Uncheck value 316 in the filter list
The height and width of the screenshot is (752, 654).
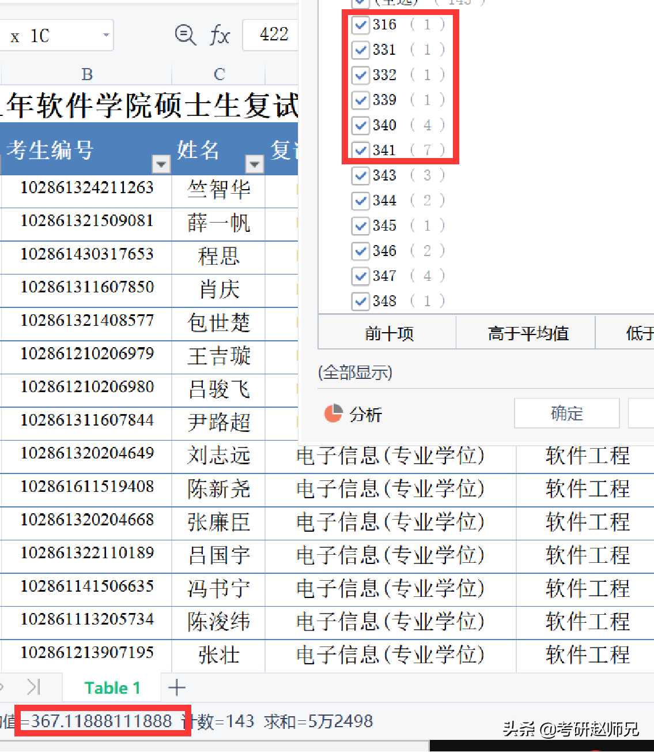coord(360,25)
